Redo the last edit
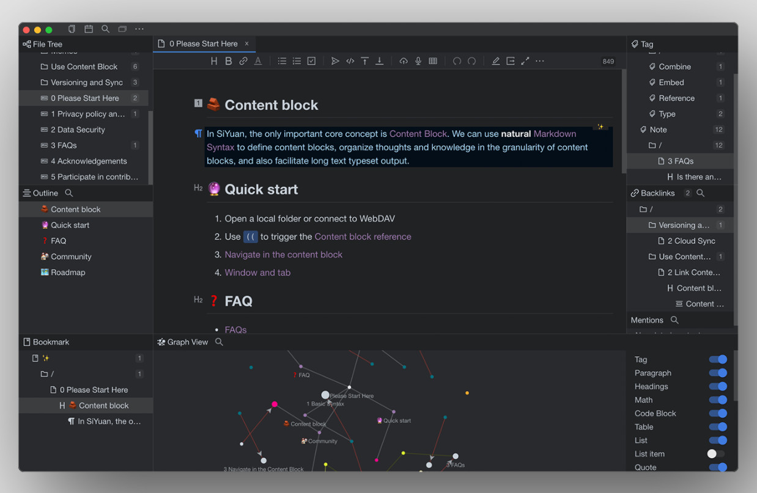757x493 pixels. pyautogui.click(x=471, y=61)
